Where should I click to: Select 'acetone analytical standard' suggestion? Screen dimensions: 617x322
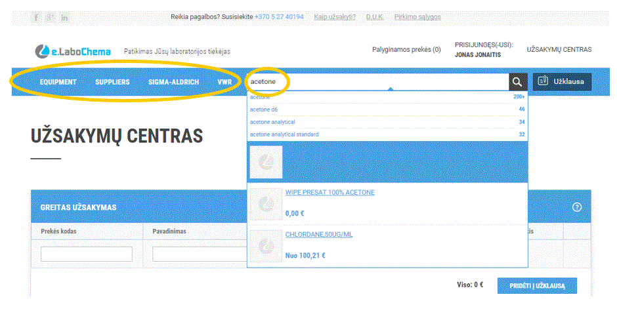pyautogui.click(x=387, y=134)
